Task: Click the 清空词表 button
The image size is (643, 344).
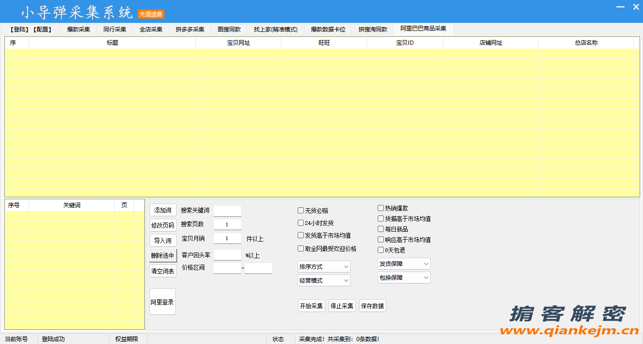Action: [x=163, y=271]
